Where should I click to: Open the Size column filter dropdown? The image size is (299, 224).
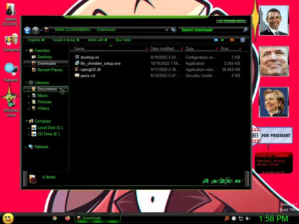click(x=240, y=49)
